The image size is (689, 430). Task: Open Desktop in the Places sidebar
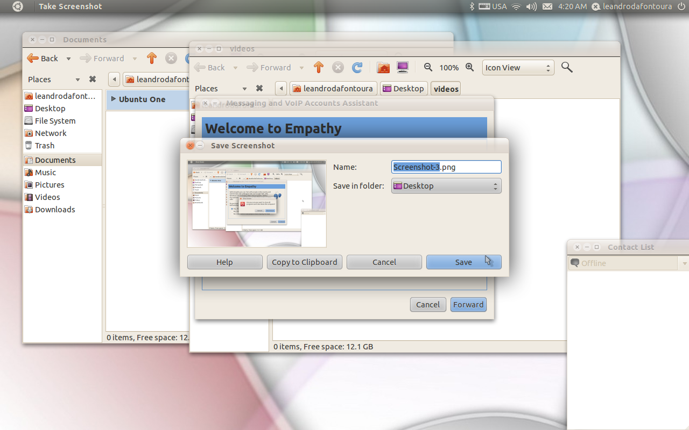pyautogui.click(x=62, y=109)
